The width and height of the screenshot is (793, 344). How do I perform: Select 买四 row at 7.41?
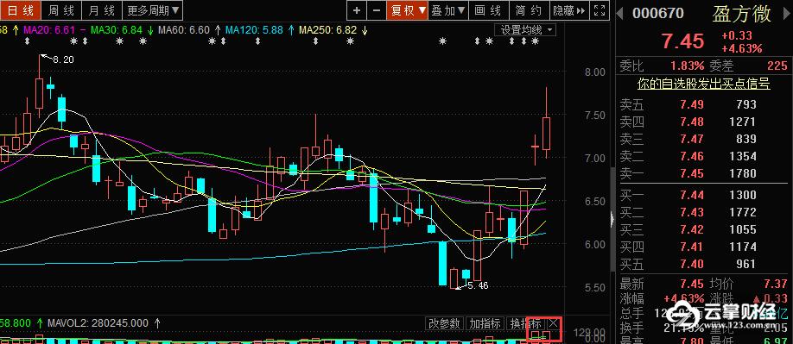click(703, 247)
